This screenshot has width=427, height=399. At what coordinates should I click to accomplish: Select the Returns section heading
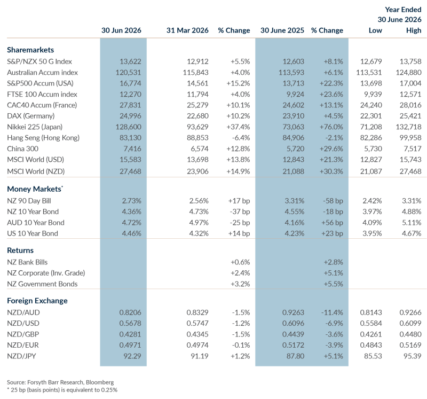(x=20, y=251)
